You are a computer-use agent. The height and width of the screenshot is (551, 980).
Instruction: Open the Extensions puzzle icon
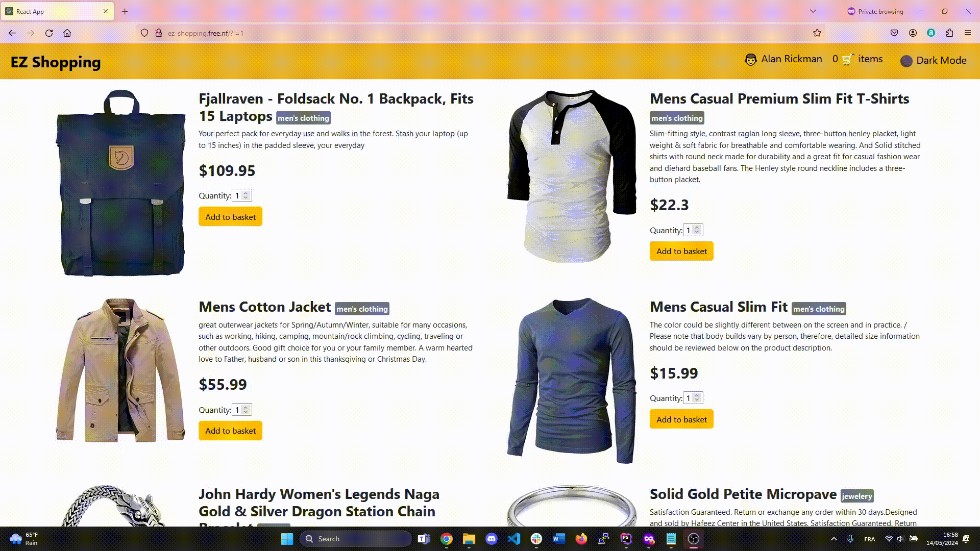tap(949, 33)
